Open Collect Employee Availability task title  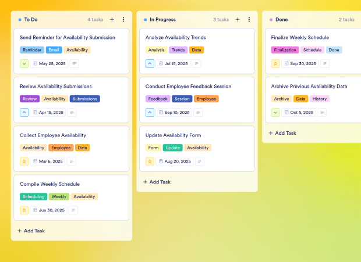click(53, 135)
